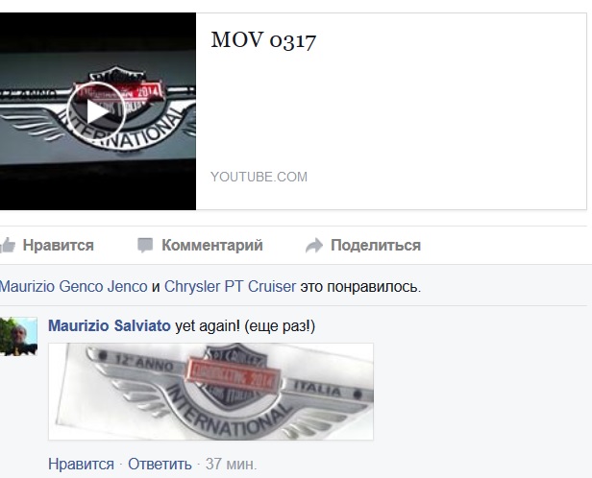Like the comment using Нравится link
The width and height of the screenshot is (592, 478).
[81, 464]
